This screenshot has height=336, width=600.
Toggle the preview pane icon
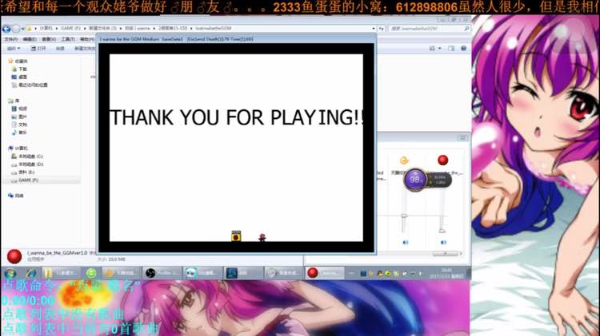(451, 49)
